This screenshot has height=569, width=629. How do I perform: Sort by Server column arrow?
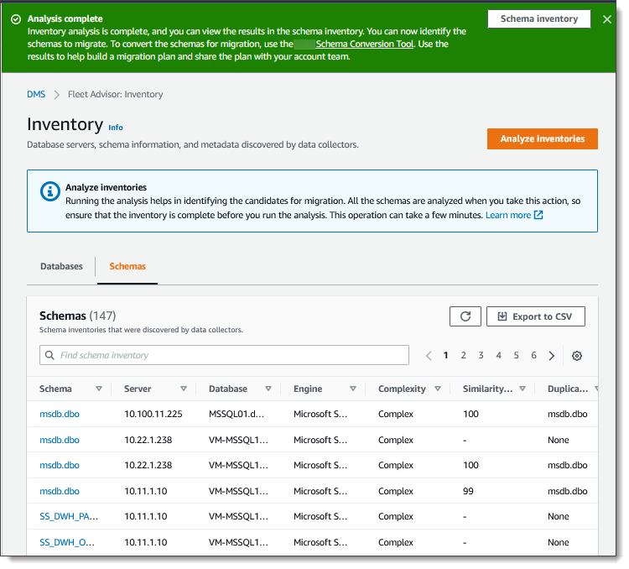click(184, 389)
